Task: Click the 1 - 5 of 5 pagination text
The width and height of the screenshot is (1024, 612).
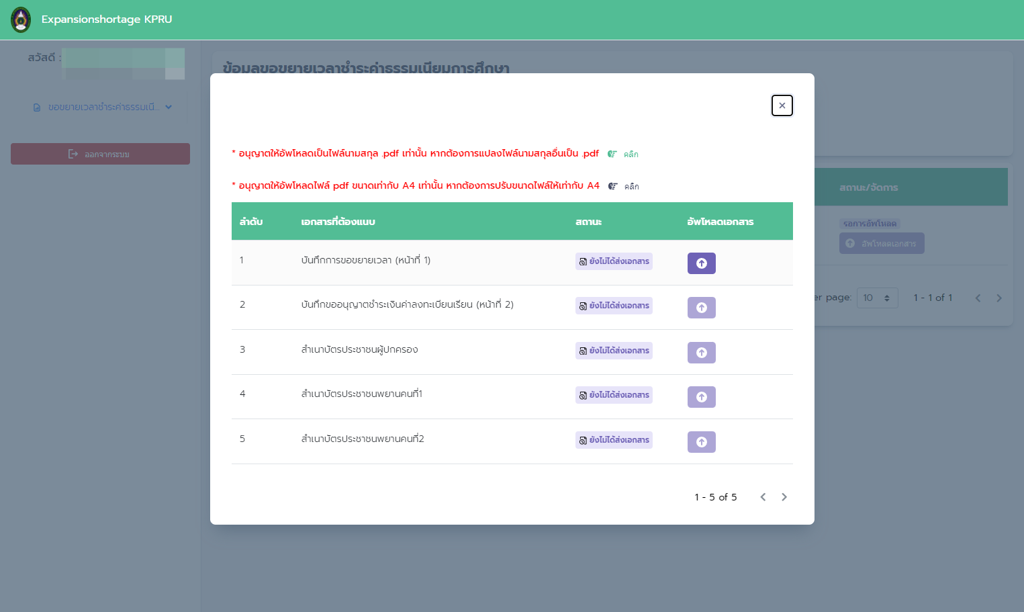Action: click(x=716, y=497)
